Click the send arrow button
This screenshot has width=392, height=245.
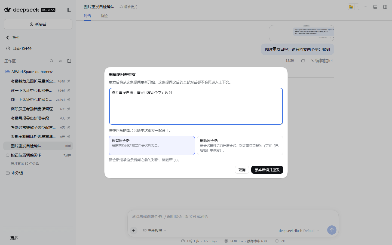332,230
